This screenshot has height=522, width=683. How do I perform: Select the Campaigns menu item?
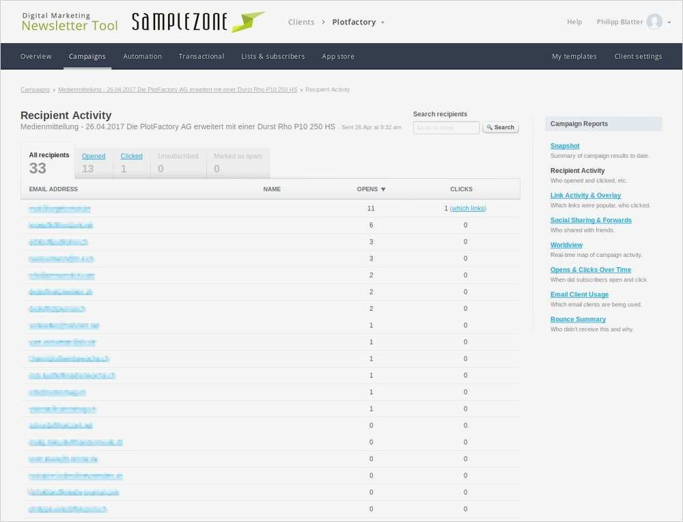tap(87, 56)
